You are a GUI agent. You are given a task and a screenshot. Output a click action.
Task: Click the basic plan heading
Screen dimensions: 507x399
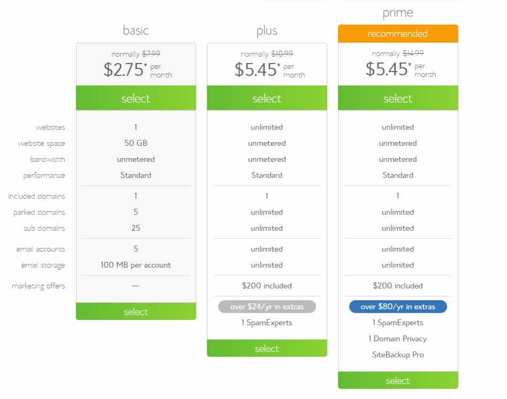tap(136, 30)
